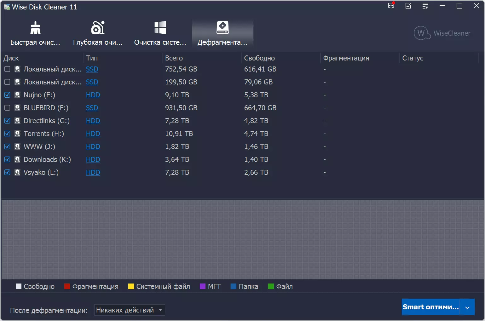Click the red Фрагментация legend swatch
Viewport: 485px width, 321px height.
67,286
